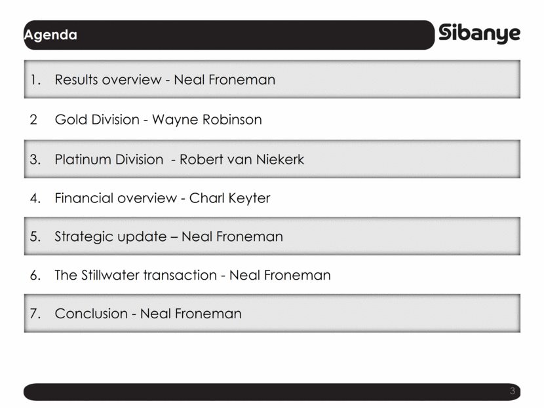544x408 pixels.
Task: Click list number 5 beside Strategic update
Action: [35, 236]
